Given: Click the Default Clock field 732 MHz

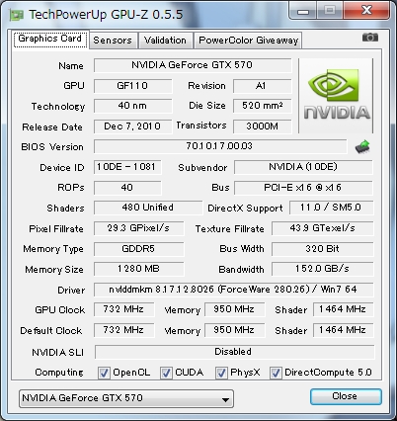Looking at the screenshot, I should pos(123,330).
